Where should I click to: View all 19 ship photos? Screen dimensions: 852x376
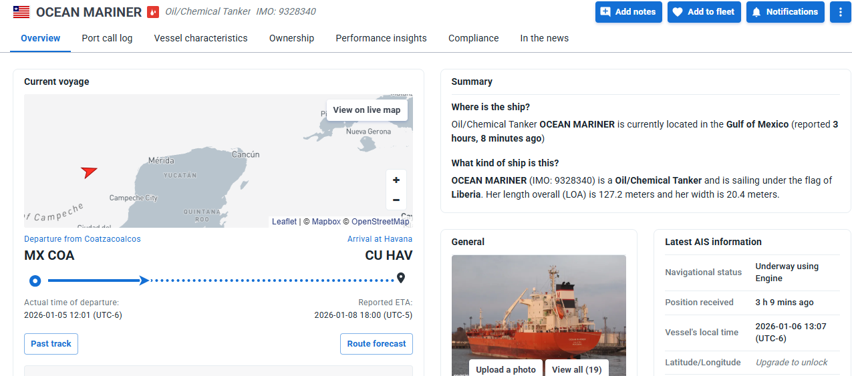577,369
